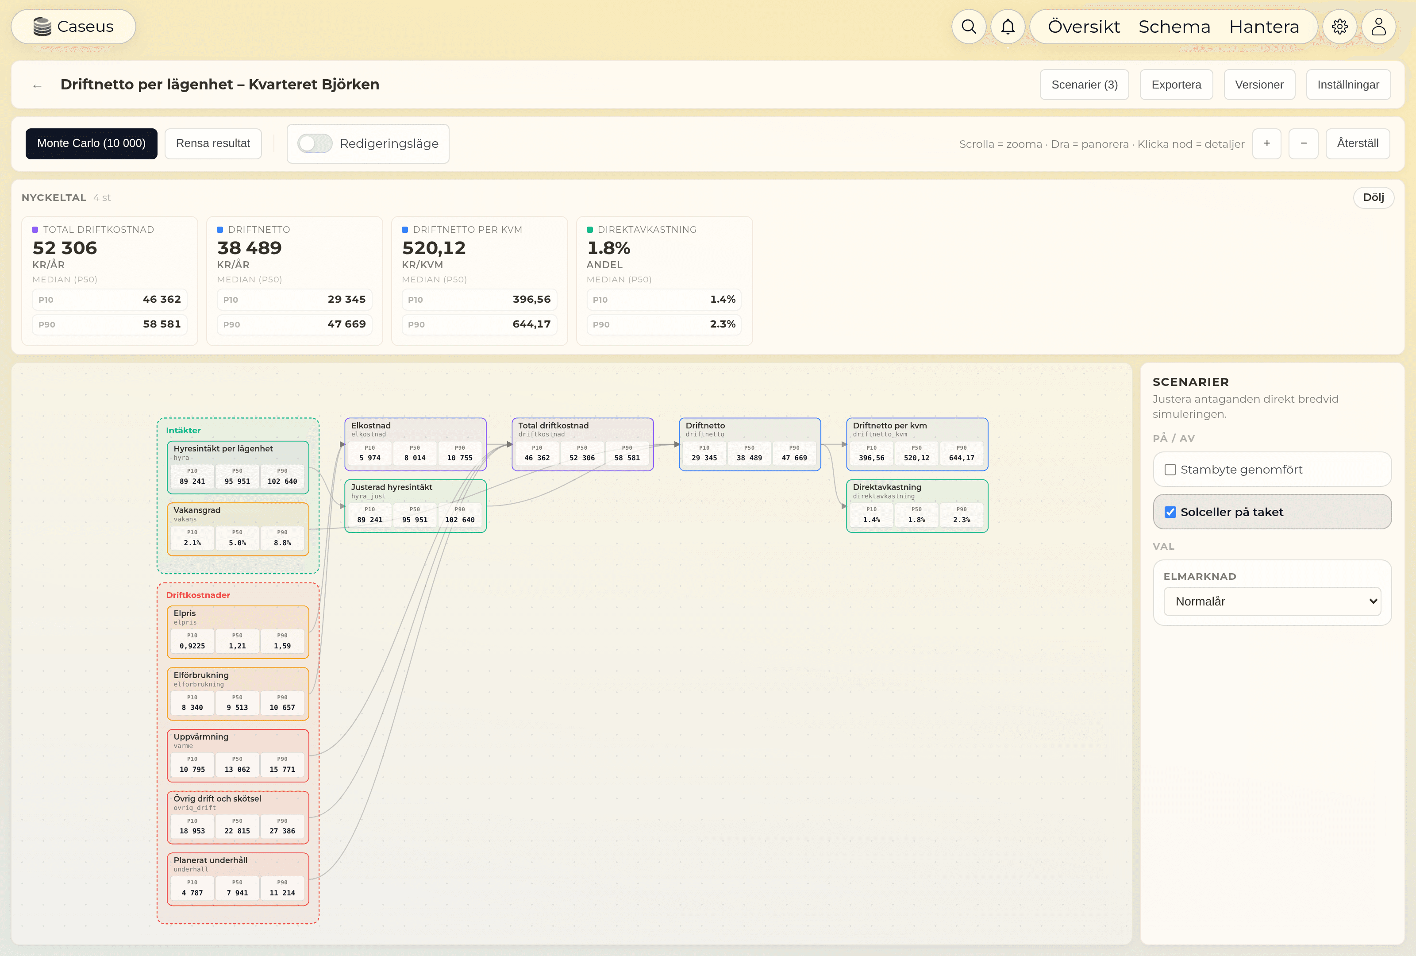The height and width of the screenshot is (956, 1416).
Task: Open the Hyresintäkt per lägenhet node
Action: [x=238, y=467]
